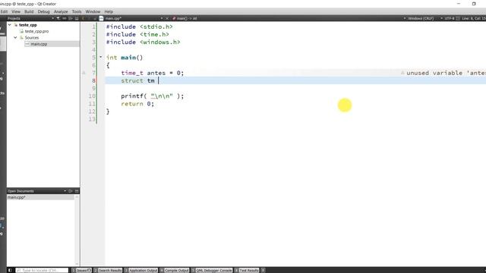Click the #include <windows.h> line
Image resolution: width=486 pixels, height=273 pixels.
(144, 42)
